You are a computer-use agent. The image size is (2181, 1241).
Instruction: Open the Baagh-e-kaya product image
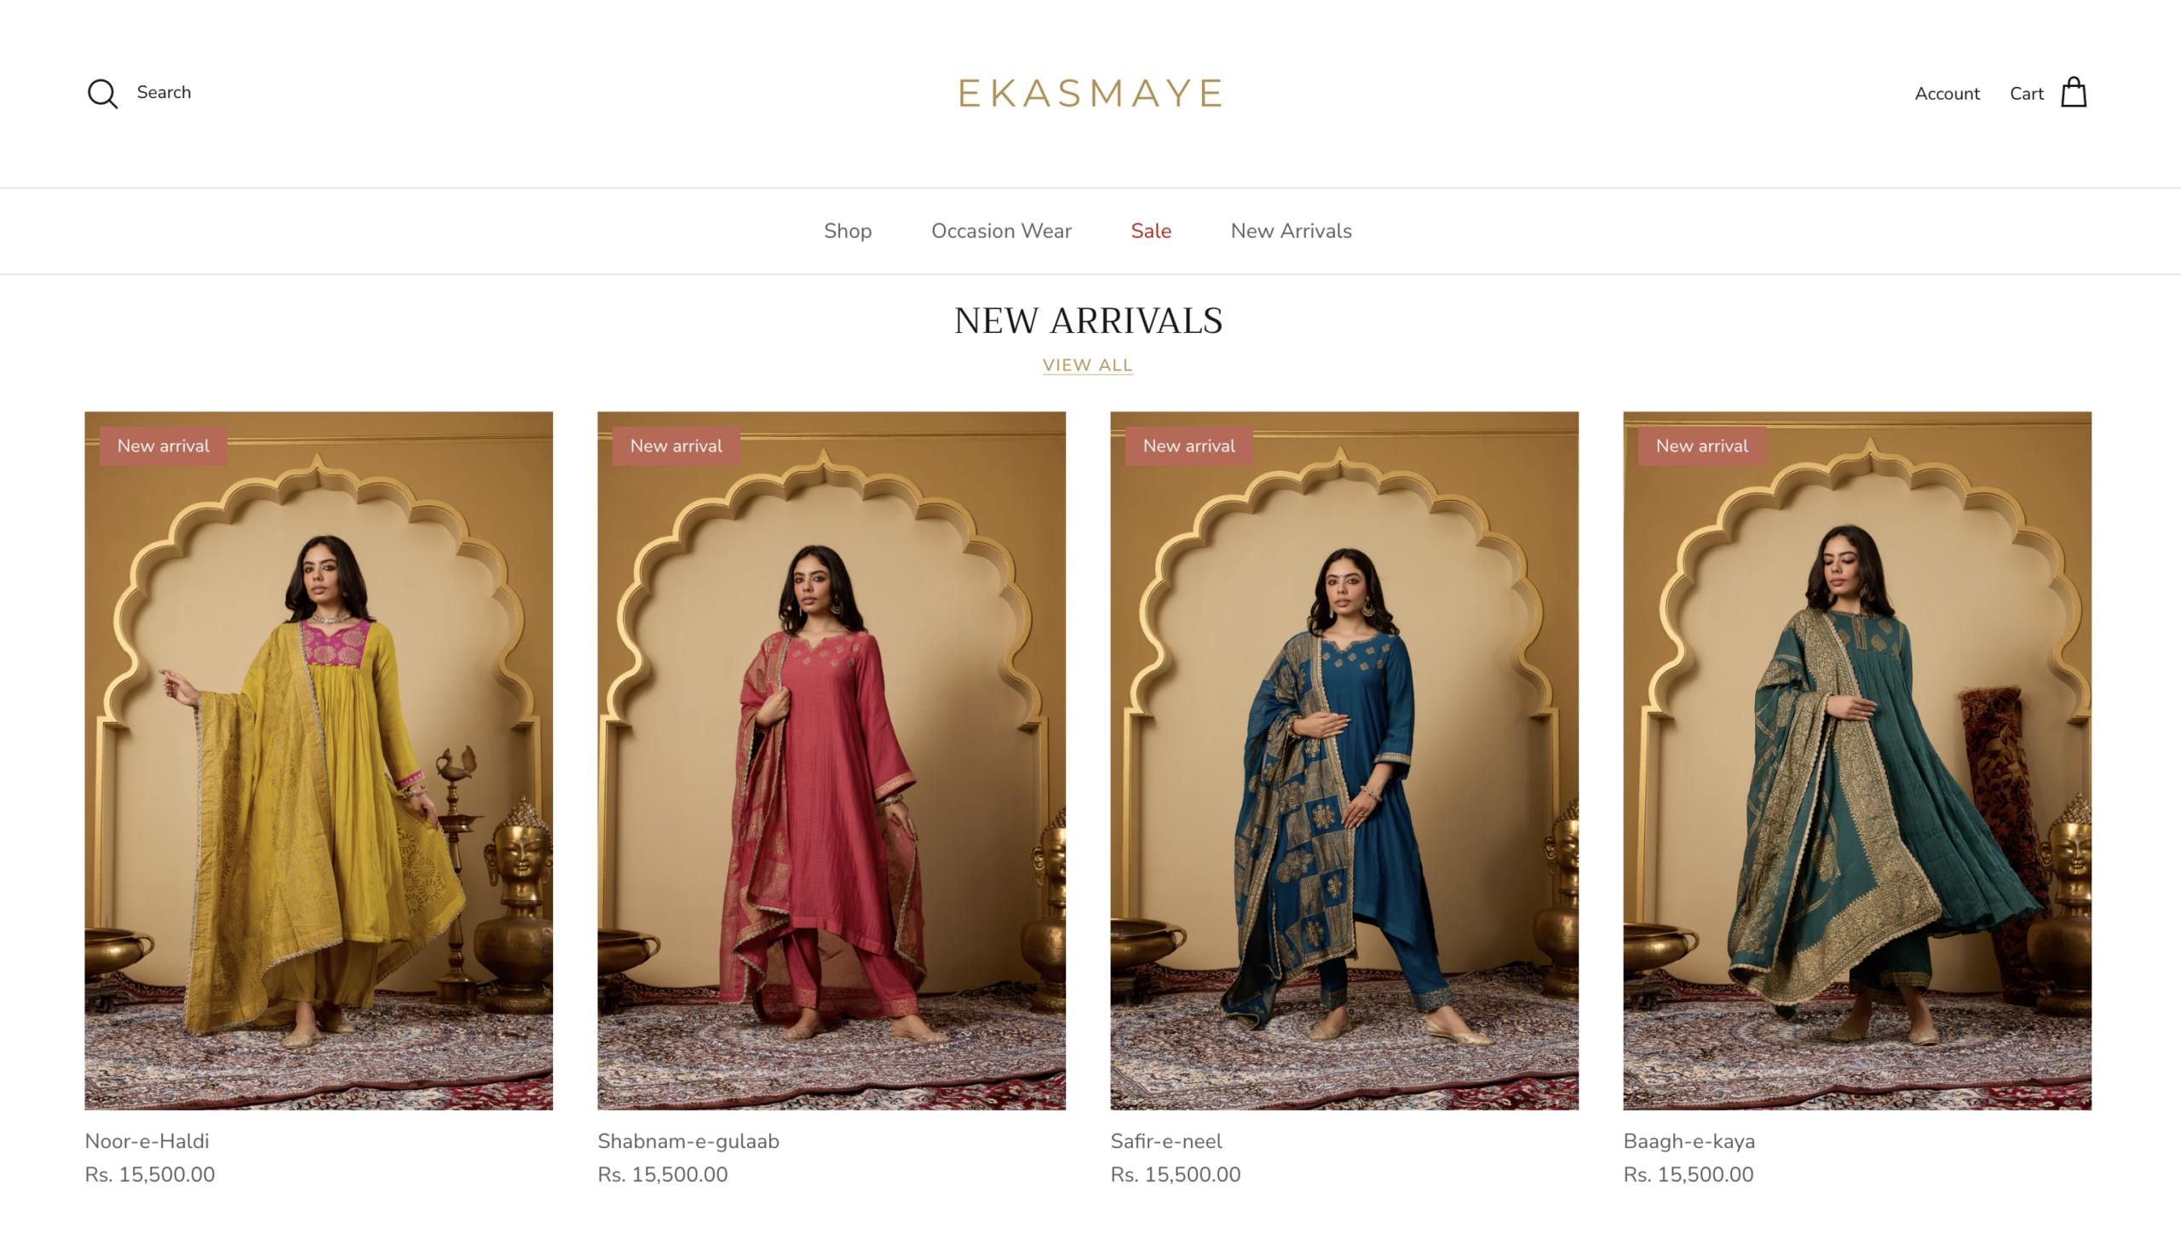(x=1856, y=761)
